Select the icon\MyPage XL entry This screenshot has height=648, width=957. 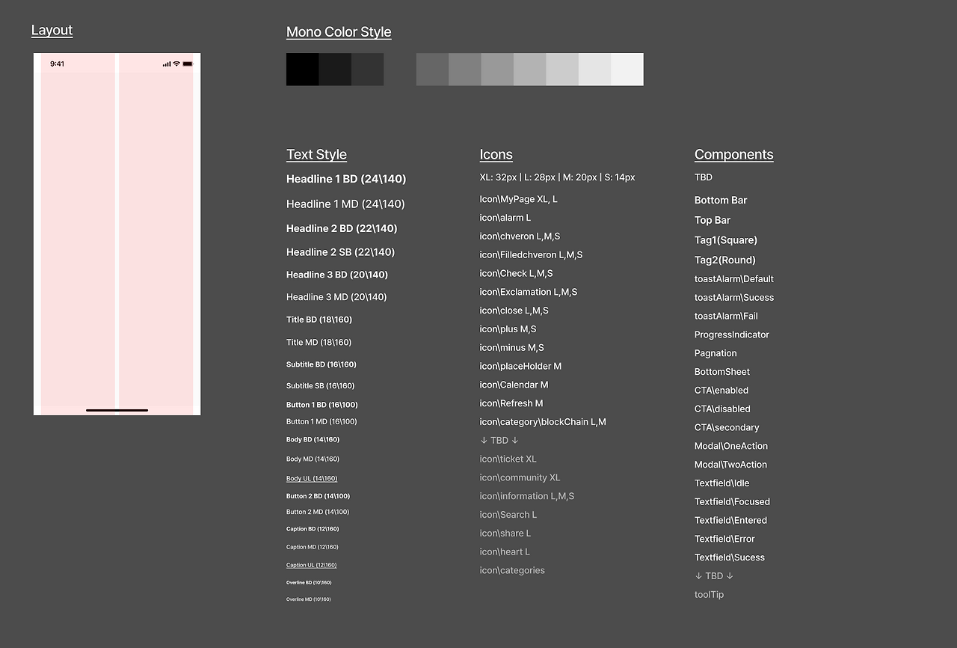[518, 199]
